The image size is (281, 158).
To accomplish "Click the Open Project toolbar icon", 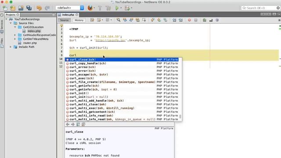I will point(21,8).
